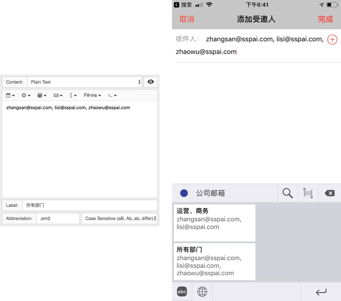Open the Content type dropdown showing Plain Text
The image size is (341, 301).
84,82
